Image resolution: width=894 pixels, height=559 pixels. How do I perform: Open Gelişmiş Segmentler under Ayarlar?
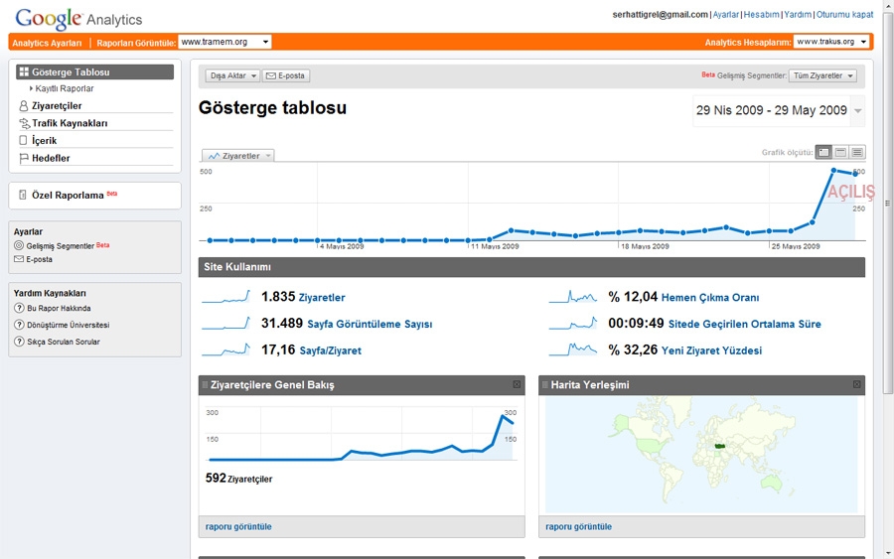[x=60, y=246]
